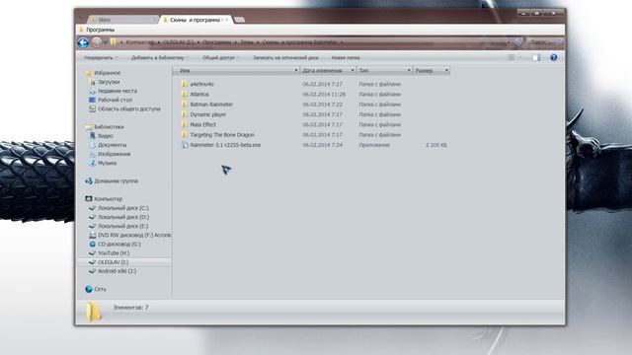The height and width of the screenshot is (355, 632).
Task: Open the Загрузки sidebar icon
Action: [92, 82]
